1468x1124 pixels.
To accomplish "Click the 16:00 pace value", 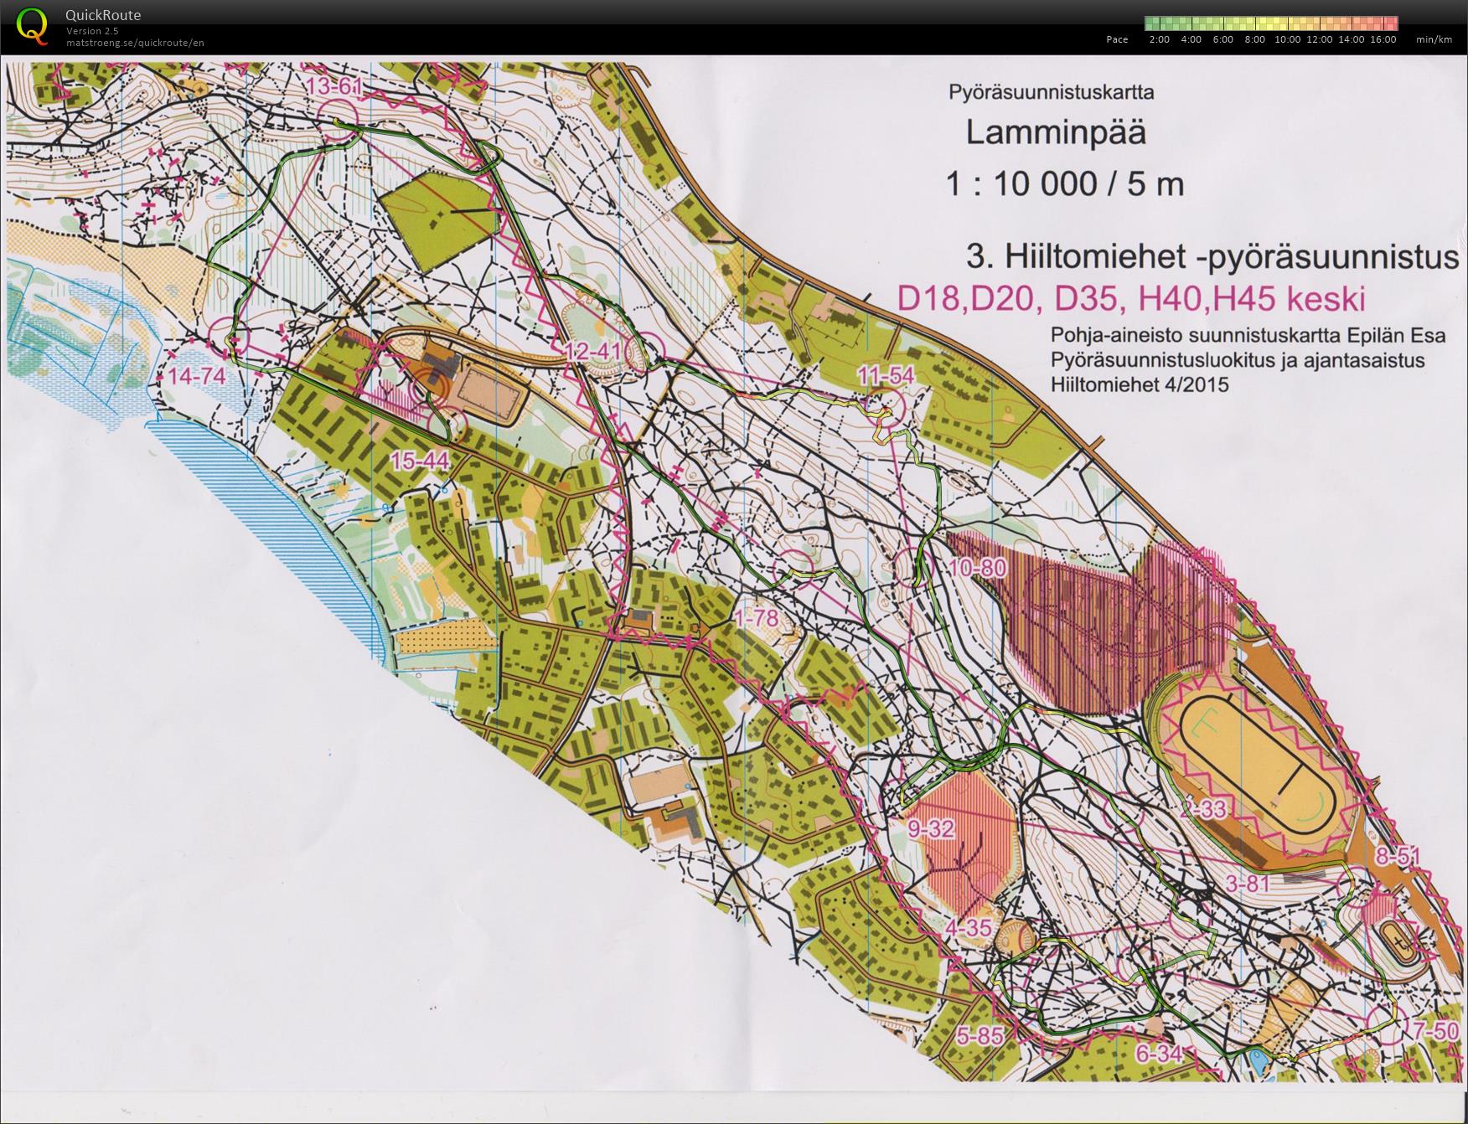I will [1383, 39].
